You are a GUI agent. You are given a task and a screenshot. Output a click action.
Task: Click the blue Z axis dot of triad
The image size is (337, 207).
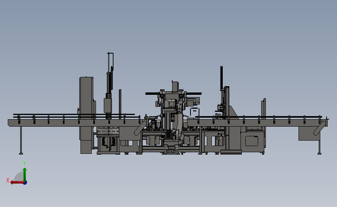coord(25,183)
